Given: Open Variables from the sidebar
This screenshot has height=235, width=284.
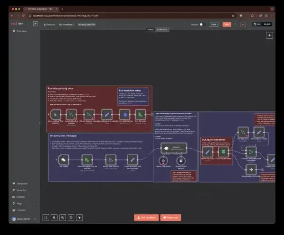Looking at the screenshot, I should pyautogui.click(x=21, y=190).
